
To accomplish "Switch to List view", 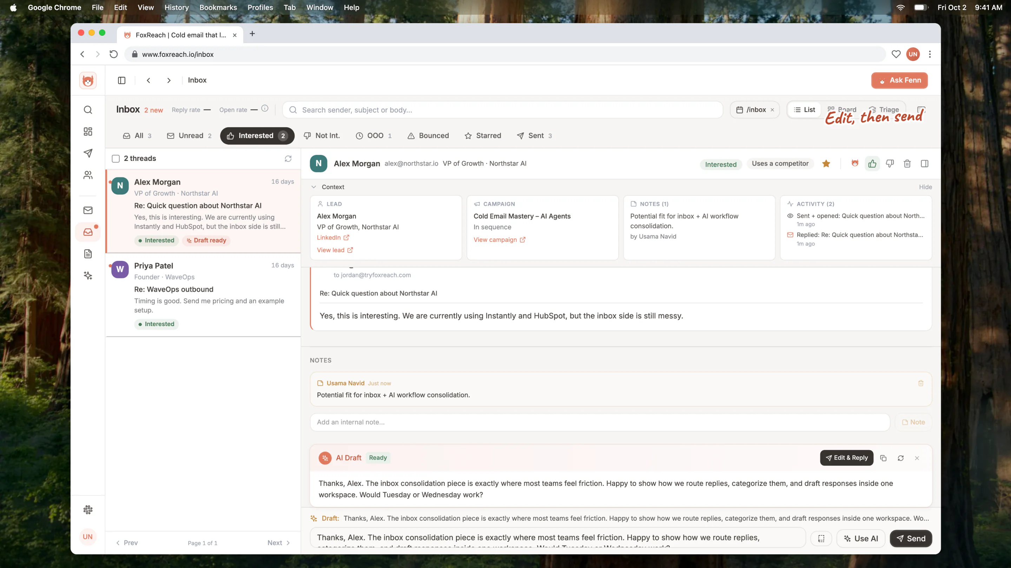I will tap(805, 110).
